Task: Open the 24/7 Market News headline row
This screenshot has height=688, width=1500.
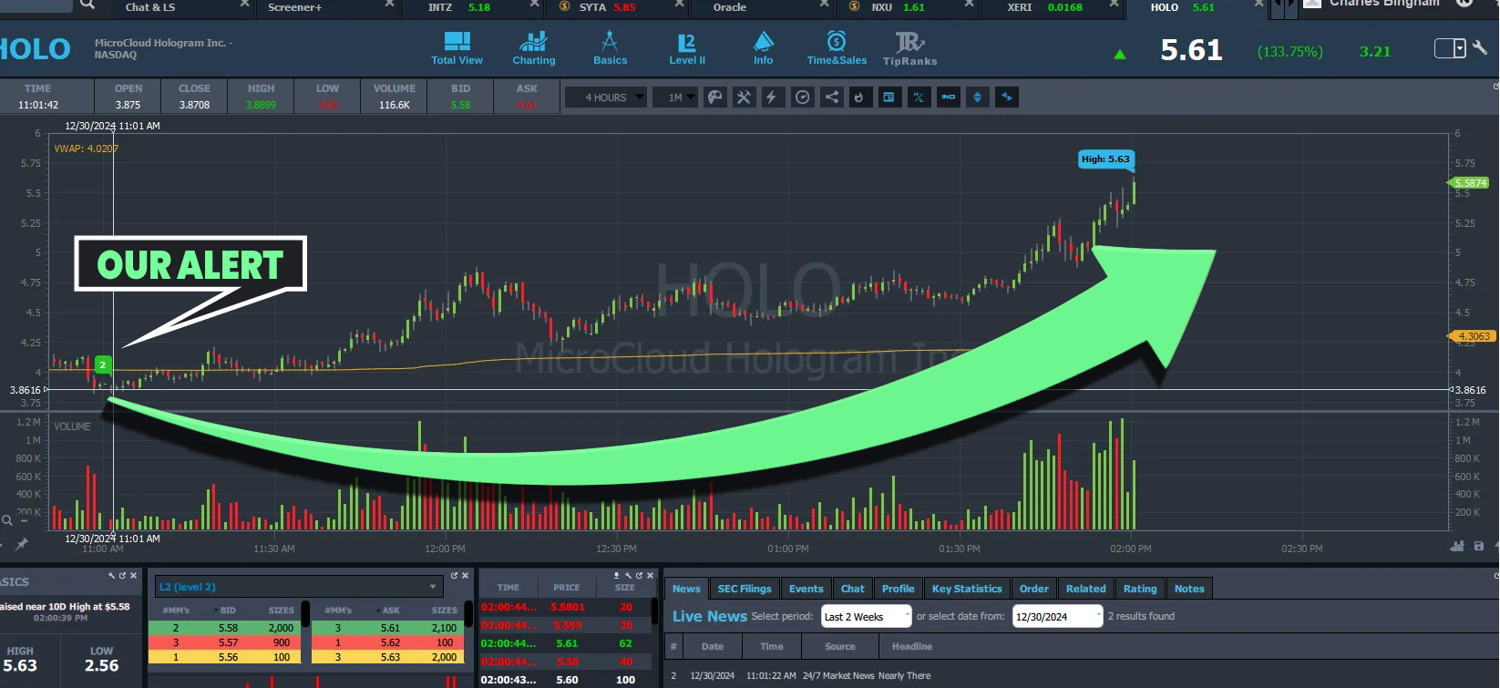Action: (1081, 676)
